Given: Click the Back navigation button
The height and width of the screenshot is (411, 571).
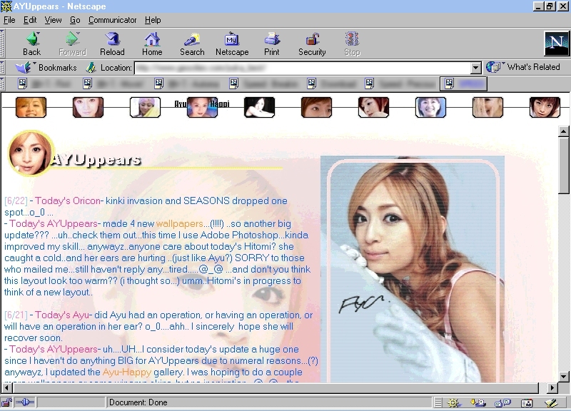Looking at the screenshot, I should [x=31, y=43].
